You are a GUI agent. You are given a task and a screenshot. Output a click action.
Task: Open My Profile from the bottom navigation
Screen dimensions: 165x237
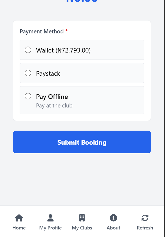(x=50, y=222)
